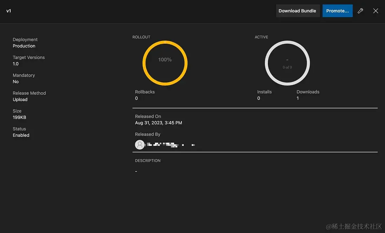
Task: Click the wrench edit release icon
Action: click(x=360, y=11)
